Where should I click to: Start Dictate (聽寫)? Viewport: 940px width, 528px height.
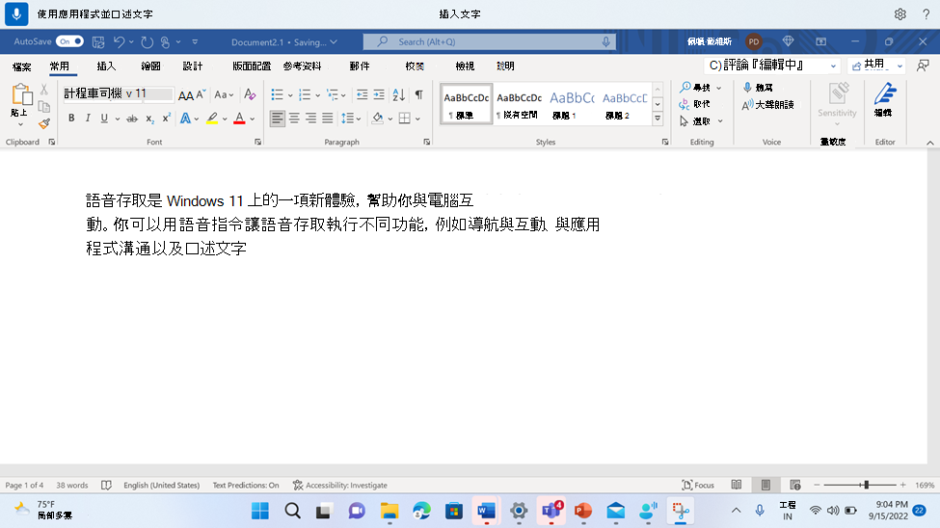pos(759,88)
